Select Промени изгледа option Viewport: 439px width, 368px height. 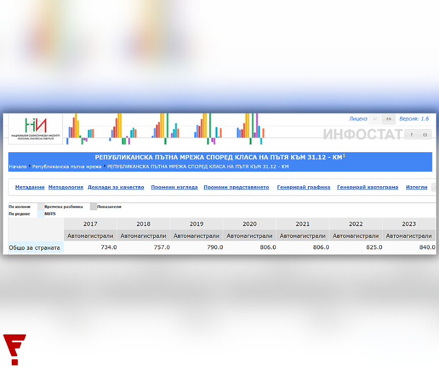174,187
